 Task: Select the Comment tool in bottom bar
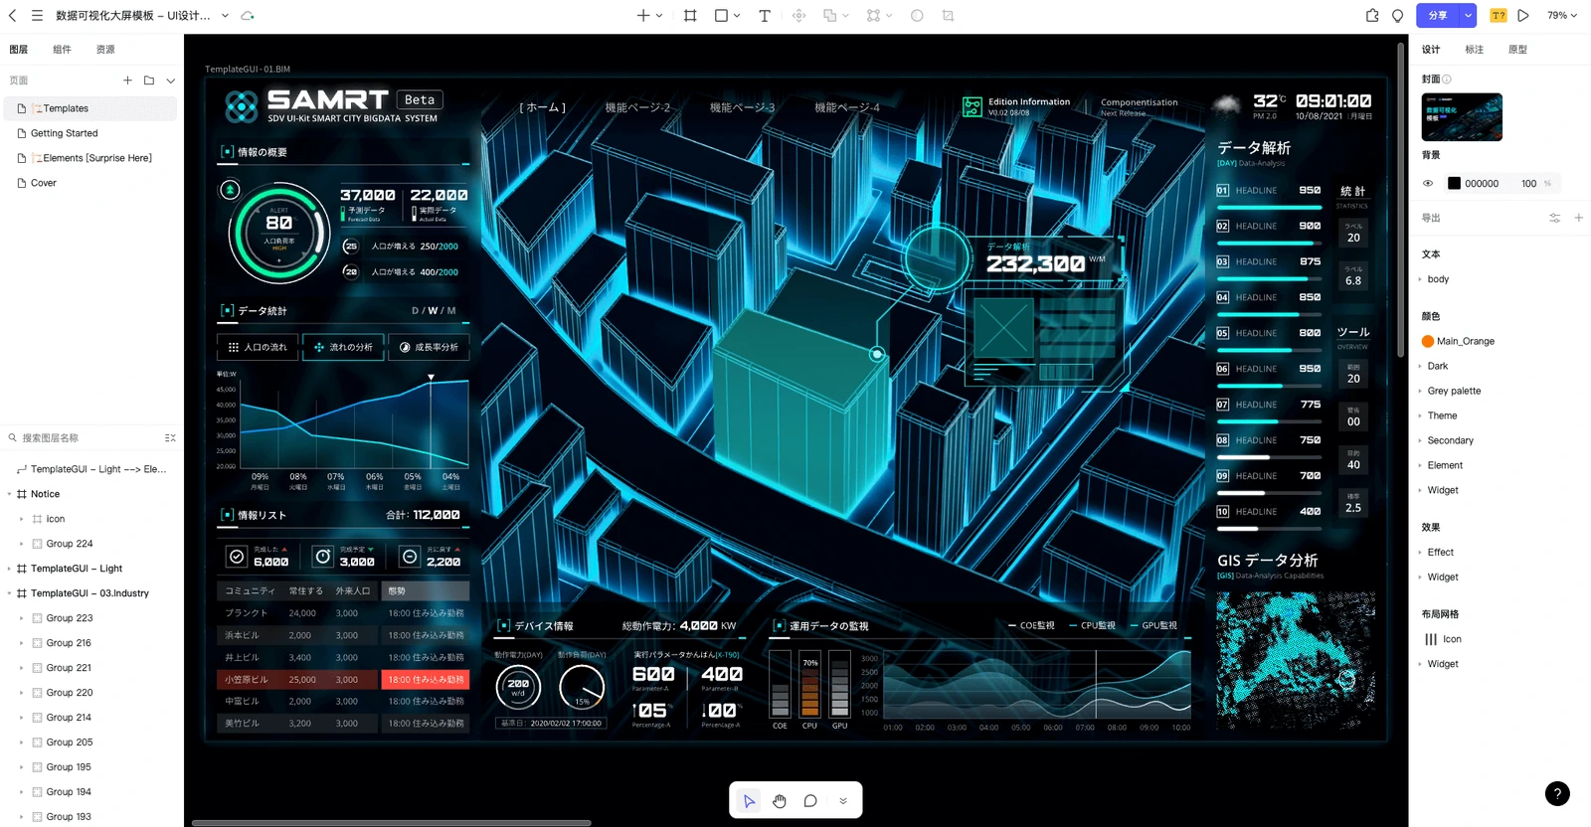810,801
